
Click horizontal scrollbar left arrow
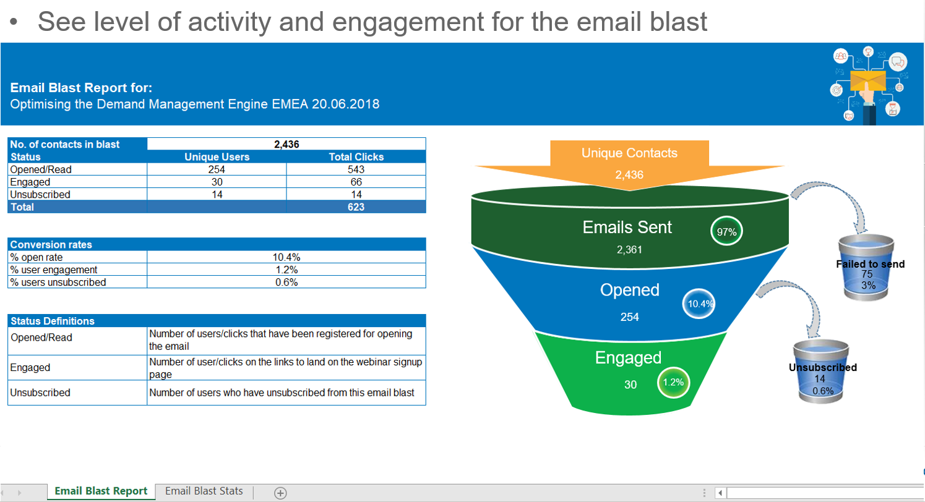(720, 493)
